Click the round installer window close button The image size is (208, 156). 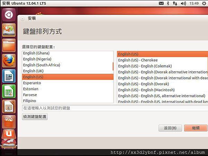pos(23,19)
